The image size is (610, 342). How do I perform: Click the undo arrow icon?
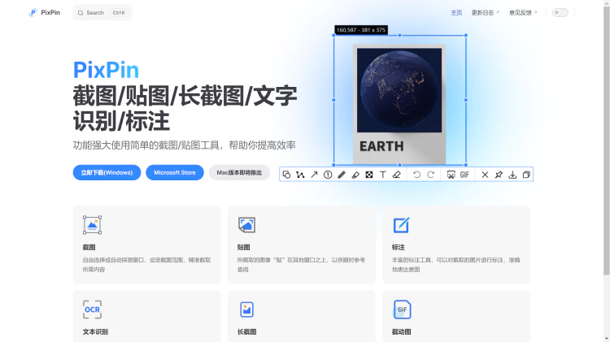point(416,175)
